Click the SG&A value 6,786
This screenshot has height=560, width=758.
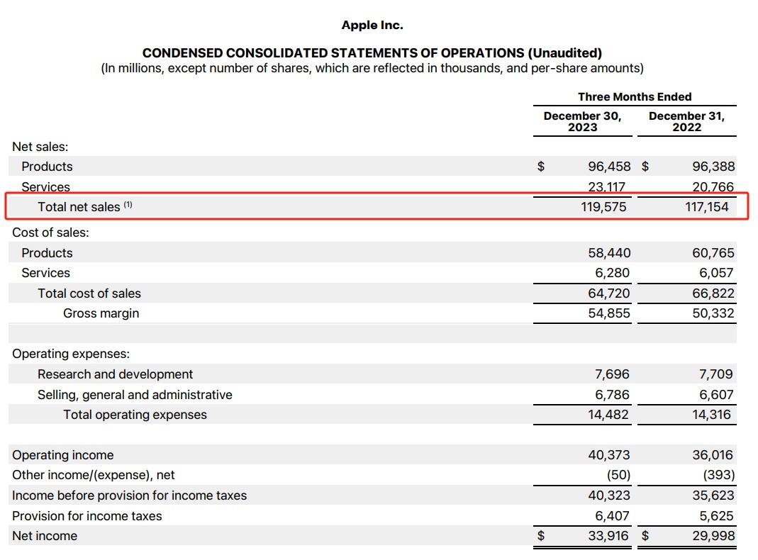[612, 395]
